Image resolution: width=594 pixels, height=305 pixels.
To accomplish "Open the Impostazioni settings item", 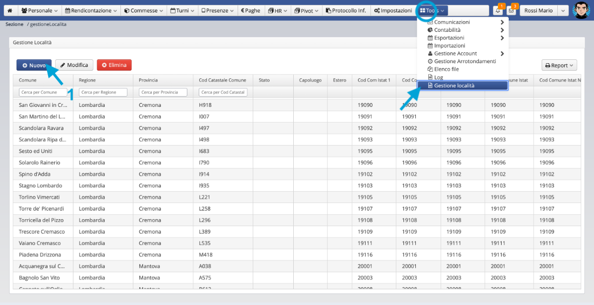I will (393, 10).
